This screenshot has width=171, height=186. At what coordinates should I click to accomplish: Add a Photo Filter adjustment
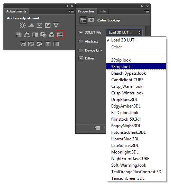(44, 35)
